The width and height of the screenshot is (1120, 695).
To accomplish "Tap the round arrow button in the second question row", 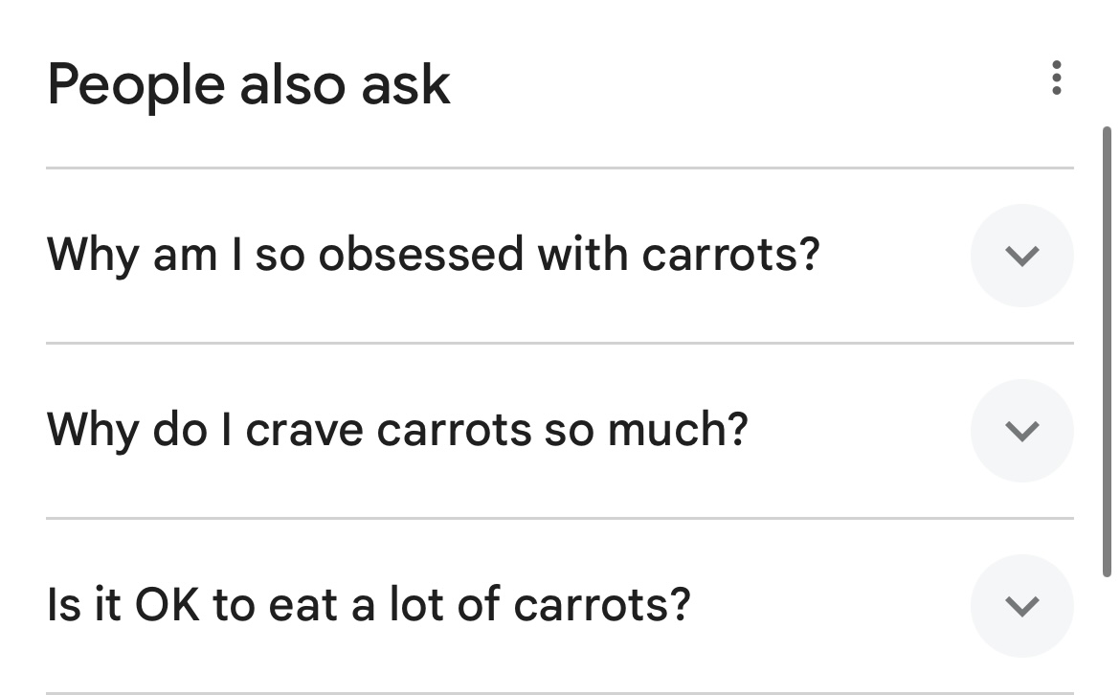I will pos(1021,431).
